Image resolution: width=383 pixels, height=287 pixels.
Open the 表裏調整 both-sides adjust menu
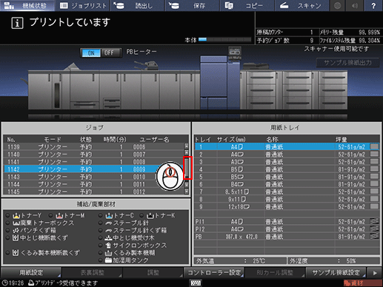[92, 273]
